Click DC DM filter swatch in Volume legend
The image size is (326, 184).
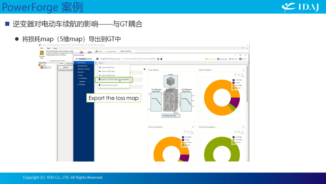click(183, 142)
